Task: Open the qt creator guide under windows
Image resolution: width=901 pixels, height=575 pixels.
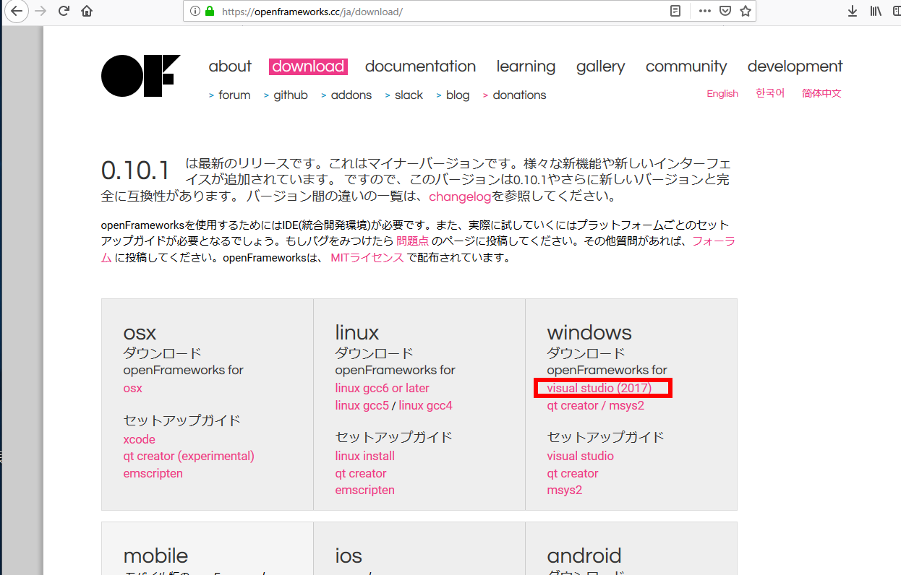Action: [x=573, y=473]
